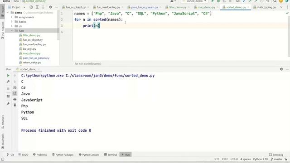Expand the ds folder

click(x=12, y=26)
